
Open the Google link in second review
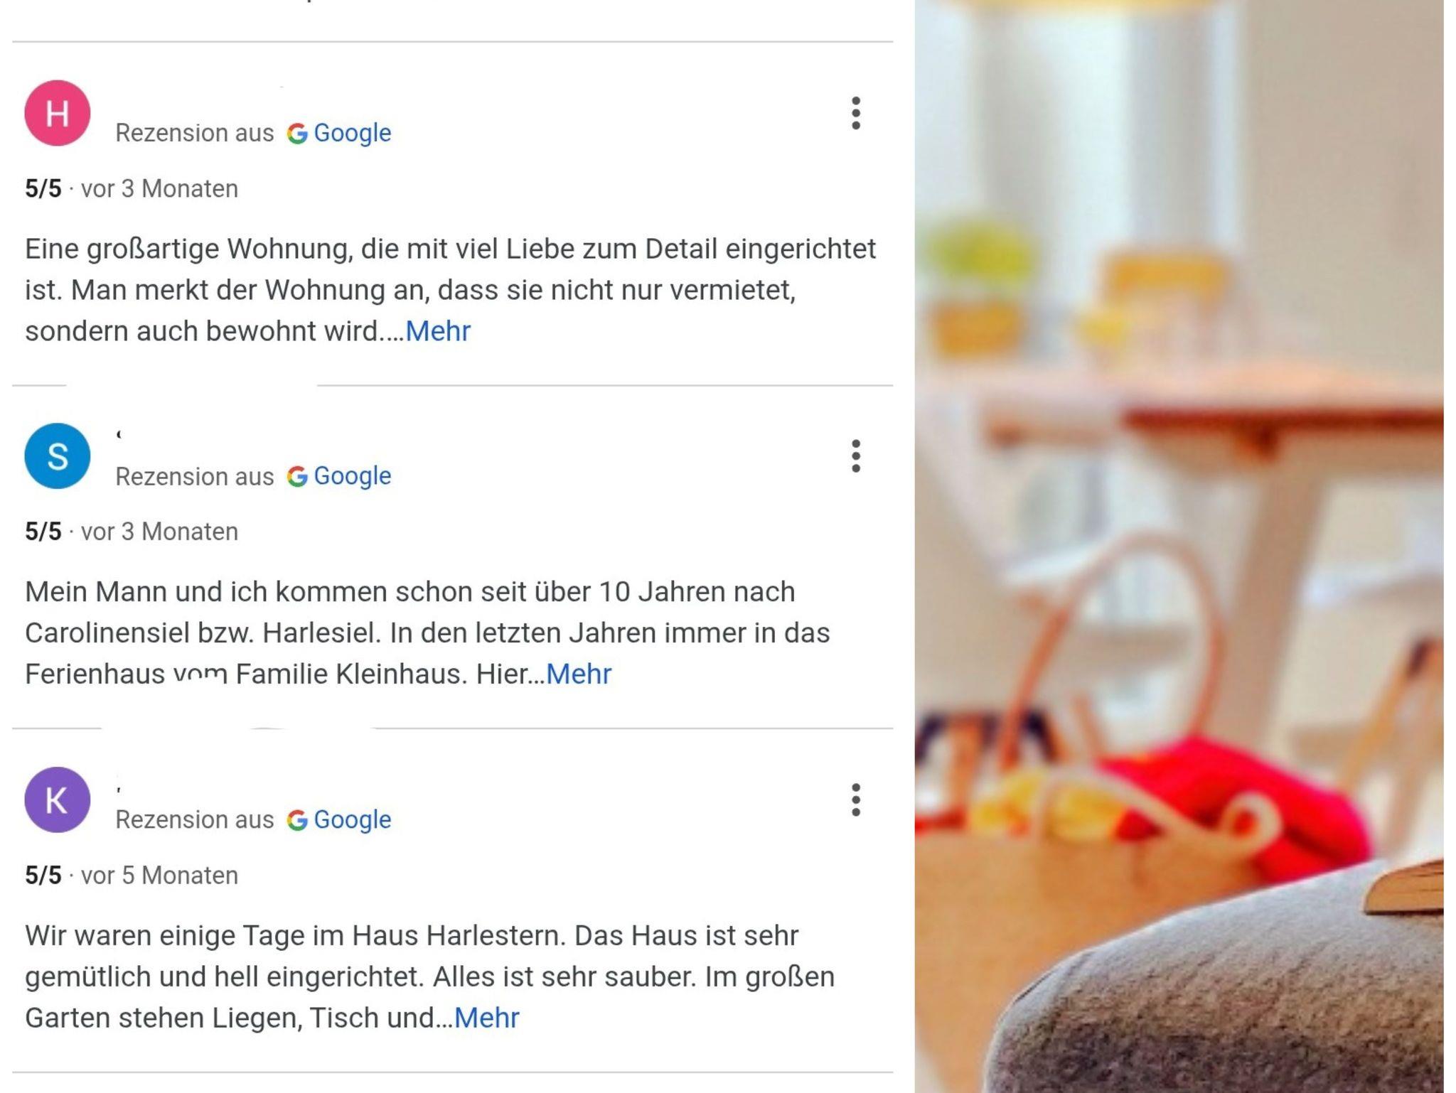point(353,476)
